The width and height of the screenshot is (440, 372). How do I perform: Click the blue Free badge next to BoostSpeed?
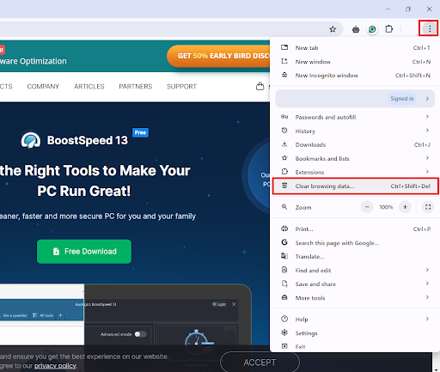click(x=140, y=132)
